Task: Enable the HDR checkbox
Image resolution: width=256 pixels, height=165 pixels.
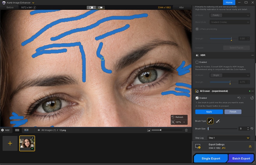Action: click(197, 62)
